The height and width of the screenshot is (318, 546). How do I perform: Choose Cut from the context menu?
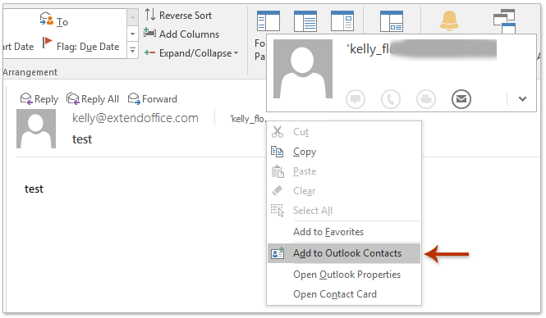point(344,132)
